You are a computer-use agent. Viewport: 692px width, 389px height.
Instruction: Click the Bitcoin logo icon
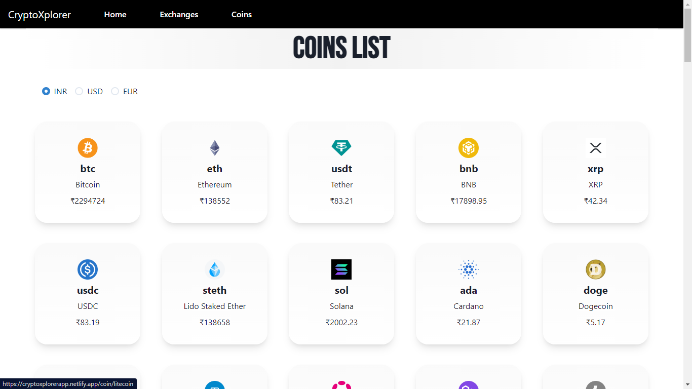pyautogui.click(x=88, y=148)
